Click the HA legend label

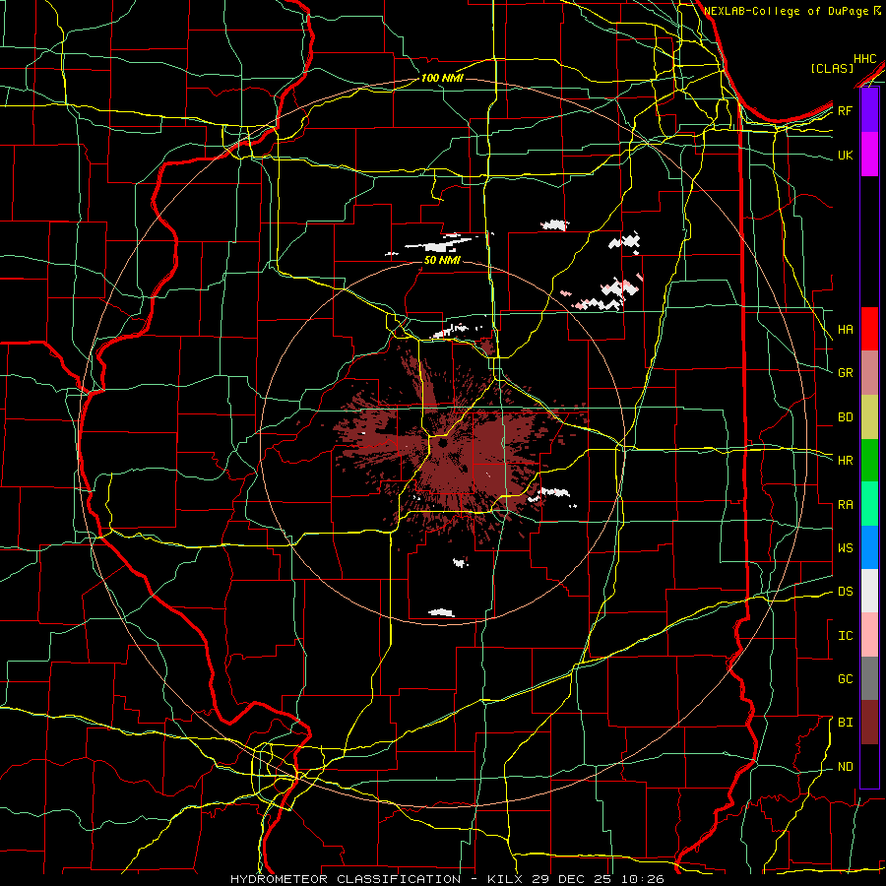(846, 330)
